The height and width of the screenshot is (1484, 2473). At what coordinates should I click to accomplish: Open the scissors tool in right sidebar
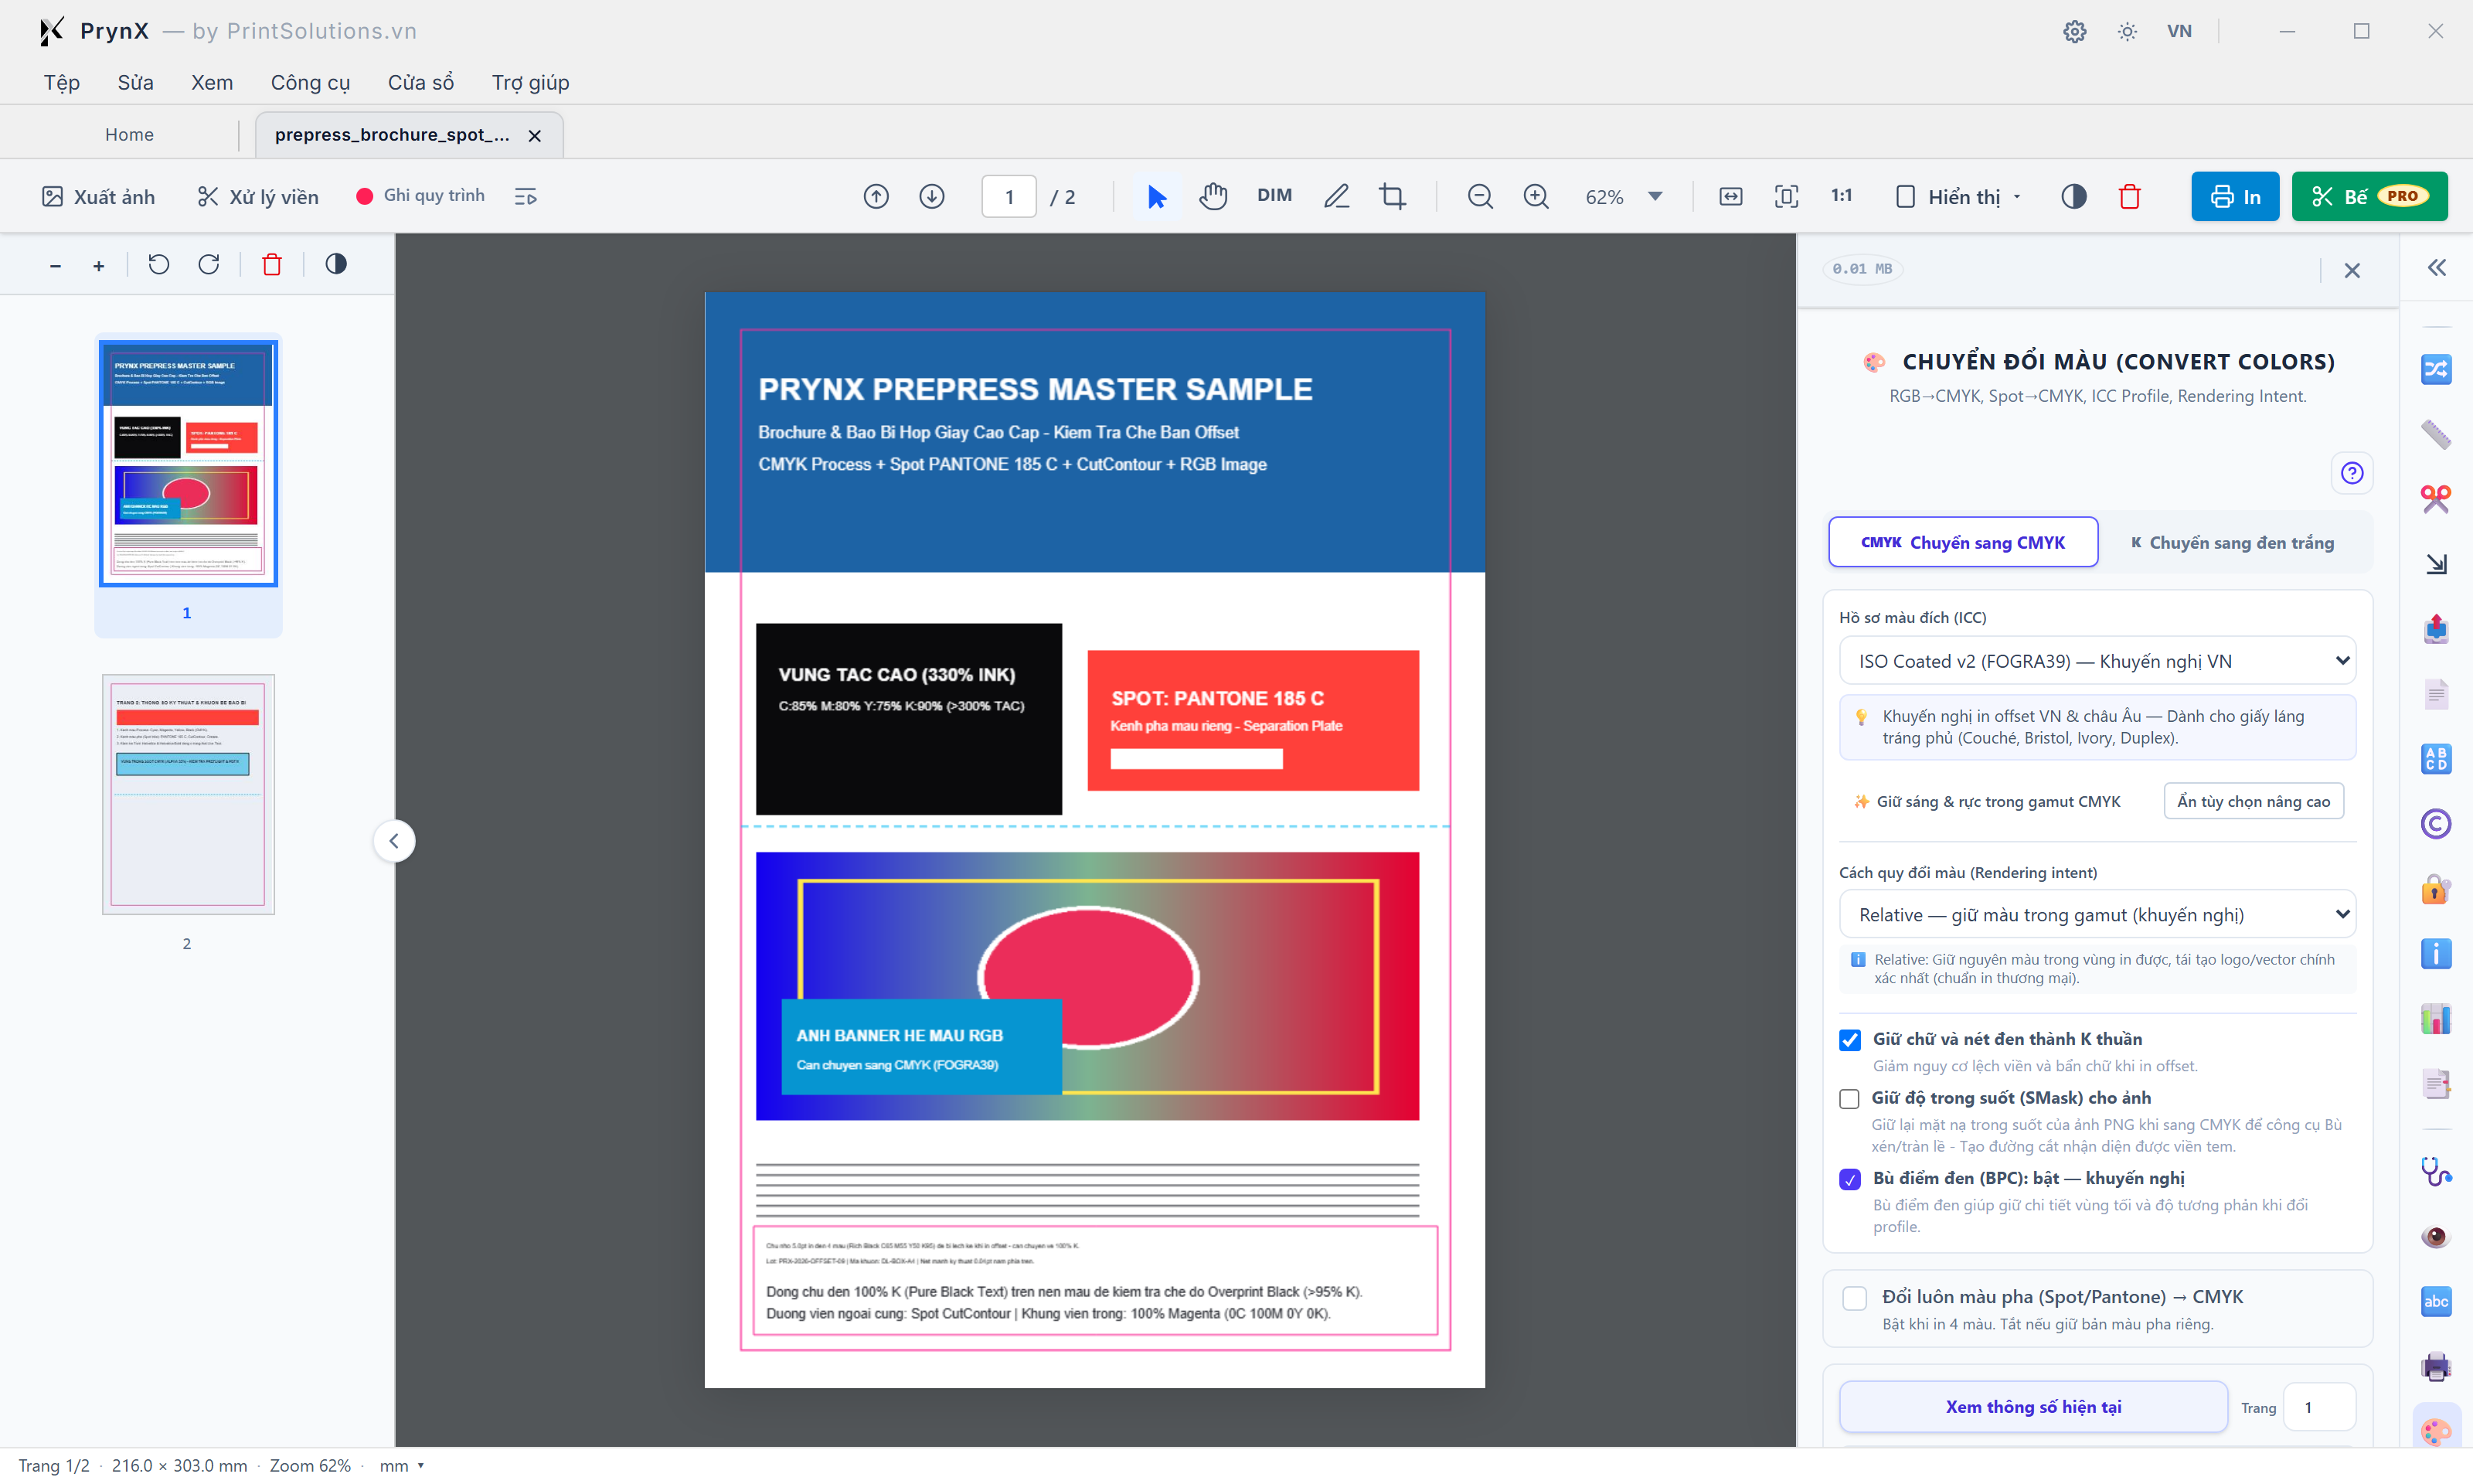click(x=2436, y=499)
